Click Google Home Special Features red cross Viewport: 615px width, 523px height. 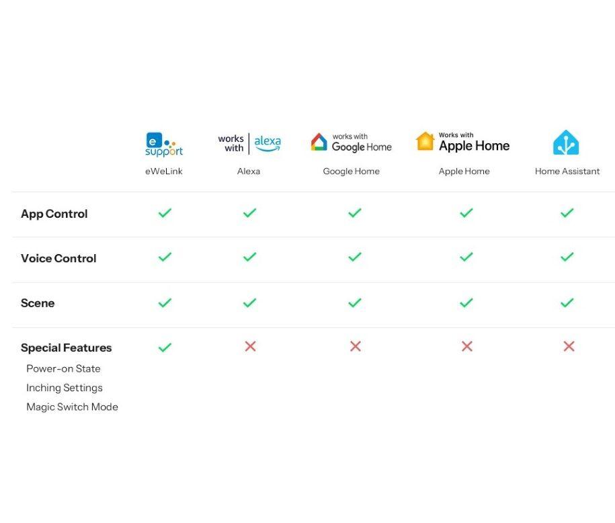(x=356, y=346)
